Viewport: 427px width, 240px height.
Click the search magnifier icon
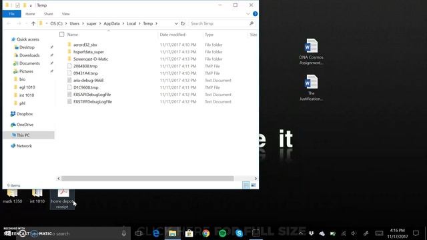click(x=252, y=24)
